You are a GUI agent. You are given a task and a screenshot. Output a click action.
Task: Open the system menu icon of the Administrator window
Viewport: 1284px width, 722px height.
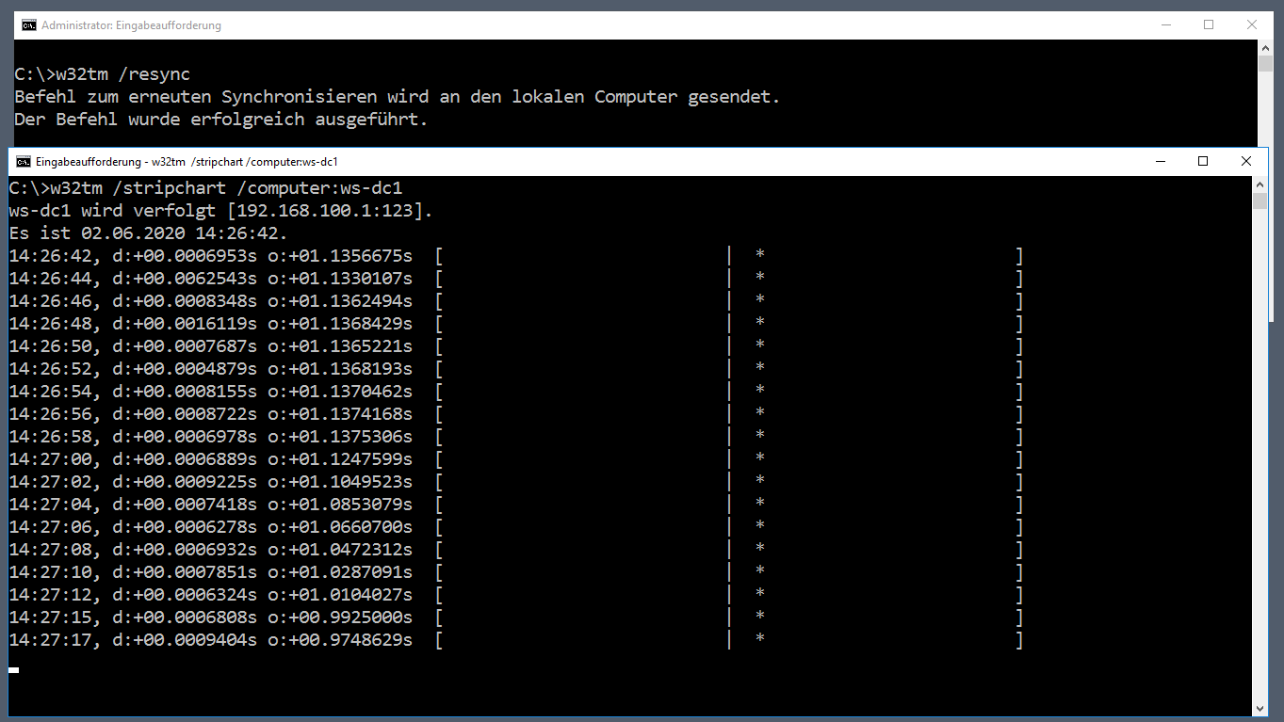click(29, 25)
